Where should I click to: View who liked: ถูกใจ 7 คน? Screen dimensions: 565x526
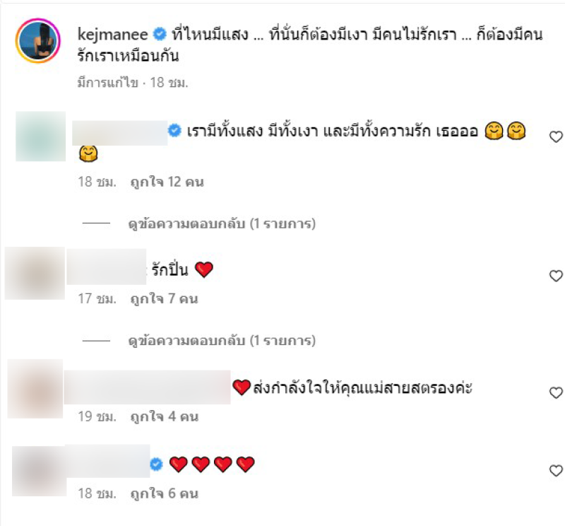point(164,299)
